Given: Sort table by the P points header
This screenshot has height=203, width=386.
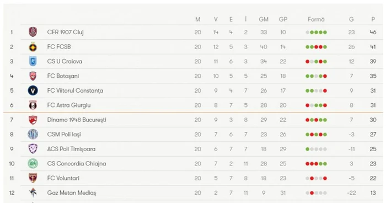Looking at the screenshot, I should 373,19.
